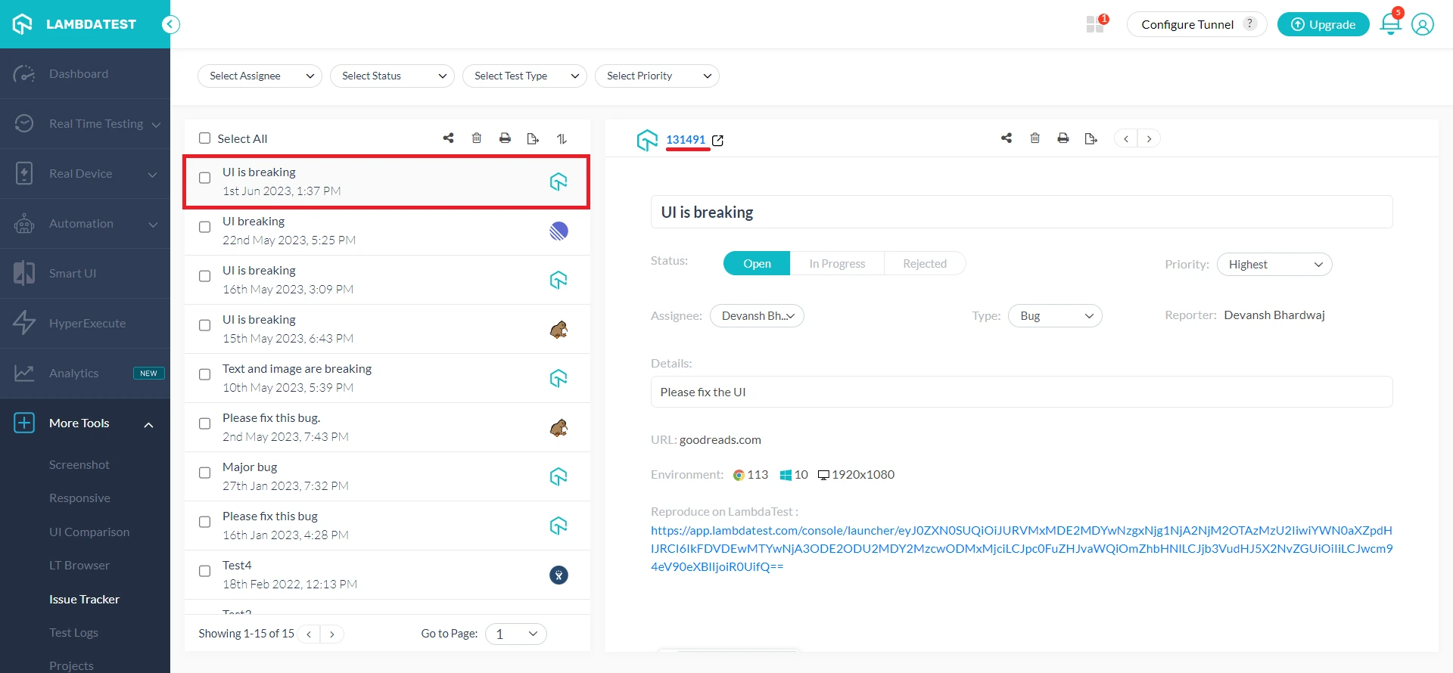
Task: Tick checkbox for 'Text and image are breaking'
Action: pyautogui.click(x=205, y=374)
